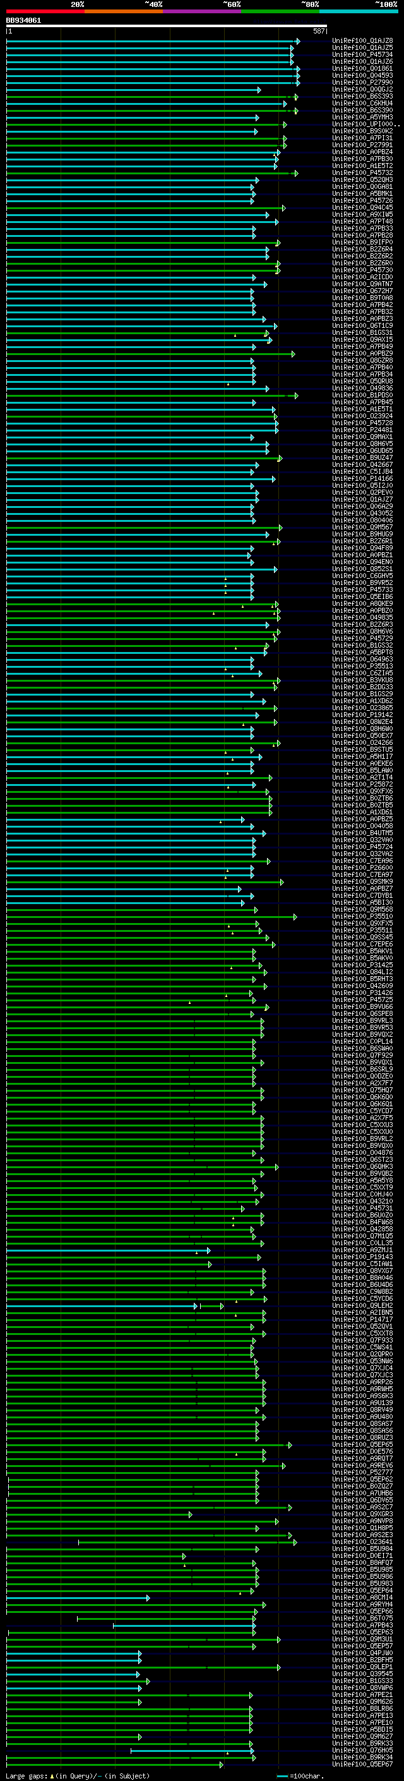The image size is (404, 1781).
Task: Click the orange ~40% identity legend segment
Action: (124, 11)
